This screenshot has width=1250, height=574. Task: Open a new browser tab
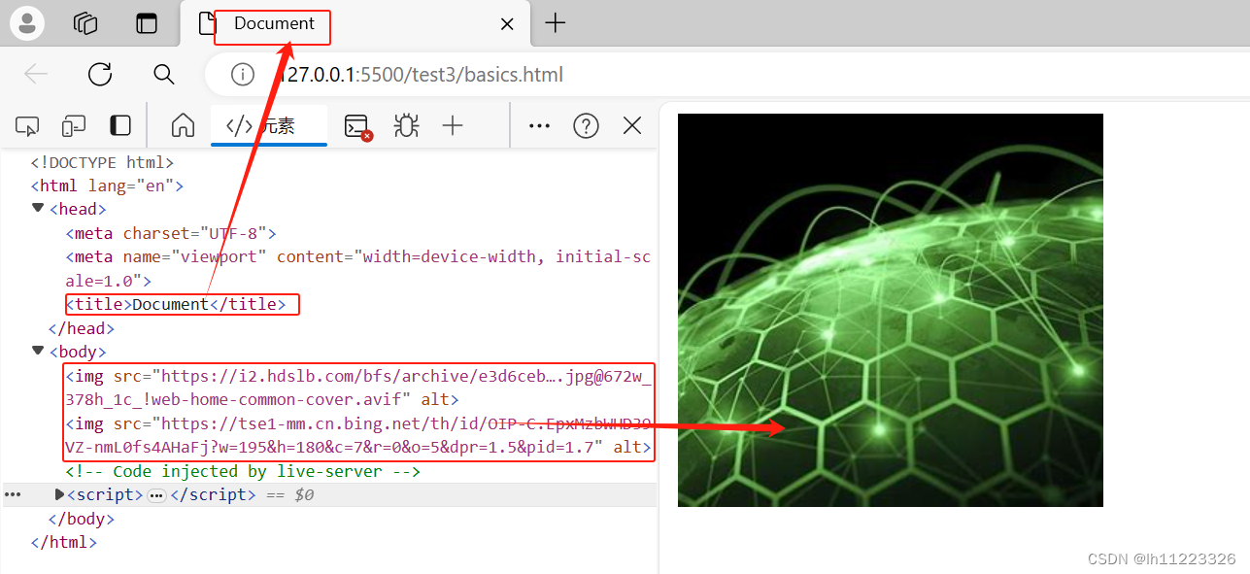555,23
